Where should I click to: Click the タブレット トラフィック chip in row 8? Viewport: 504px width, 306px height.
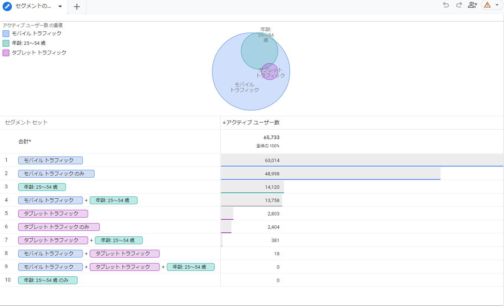point(125,253)
